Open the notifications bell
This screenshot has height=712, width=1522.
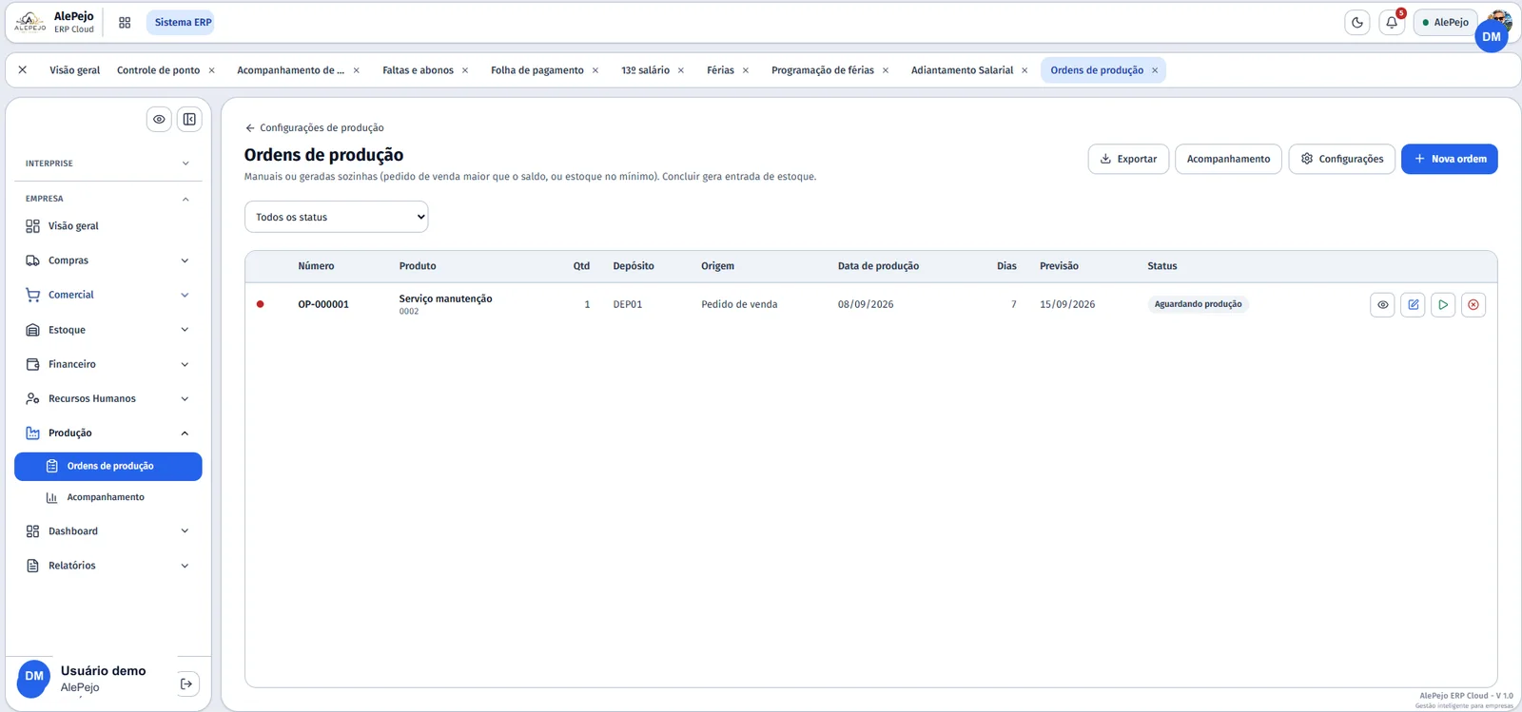click(1392, 23)
